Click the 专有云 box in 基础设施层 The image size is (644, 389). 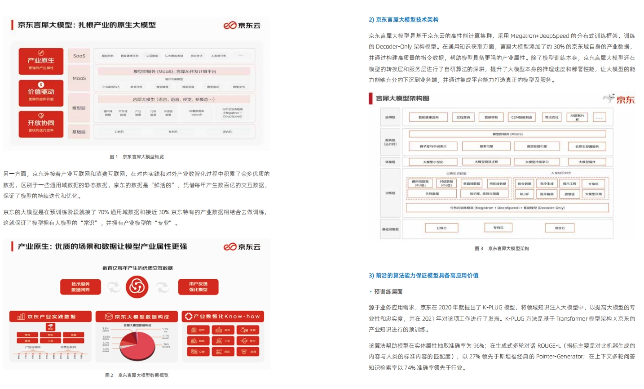(498, 228)
